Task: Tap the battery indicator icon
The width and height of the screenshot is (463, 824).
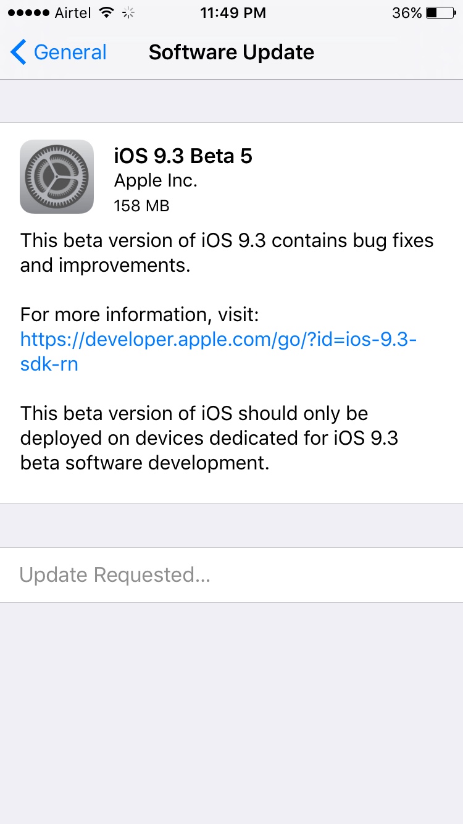Action: 440,13
